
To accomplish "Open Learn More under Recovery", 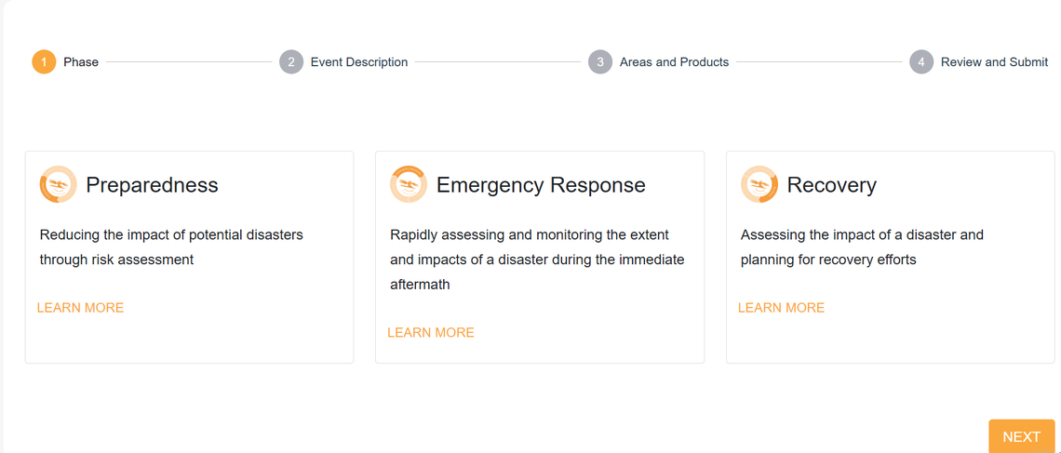I will [x=782, y=308].
